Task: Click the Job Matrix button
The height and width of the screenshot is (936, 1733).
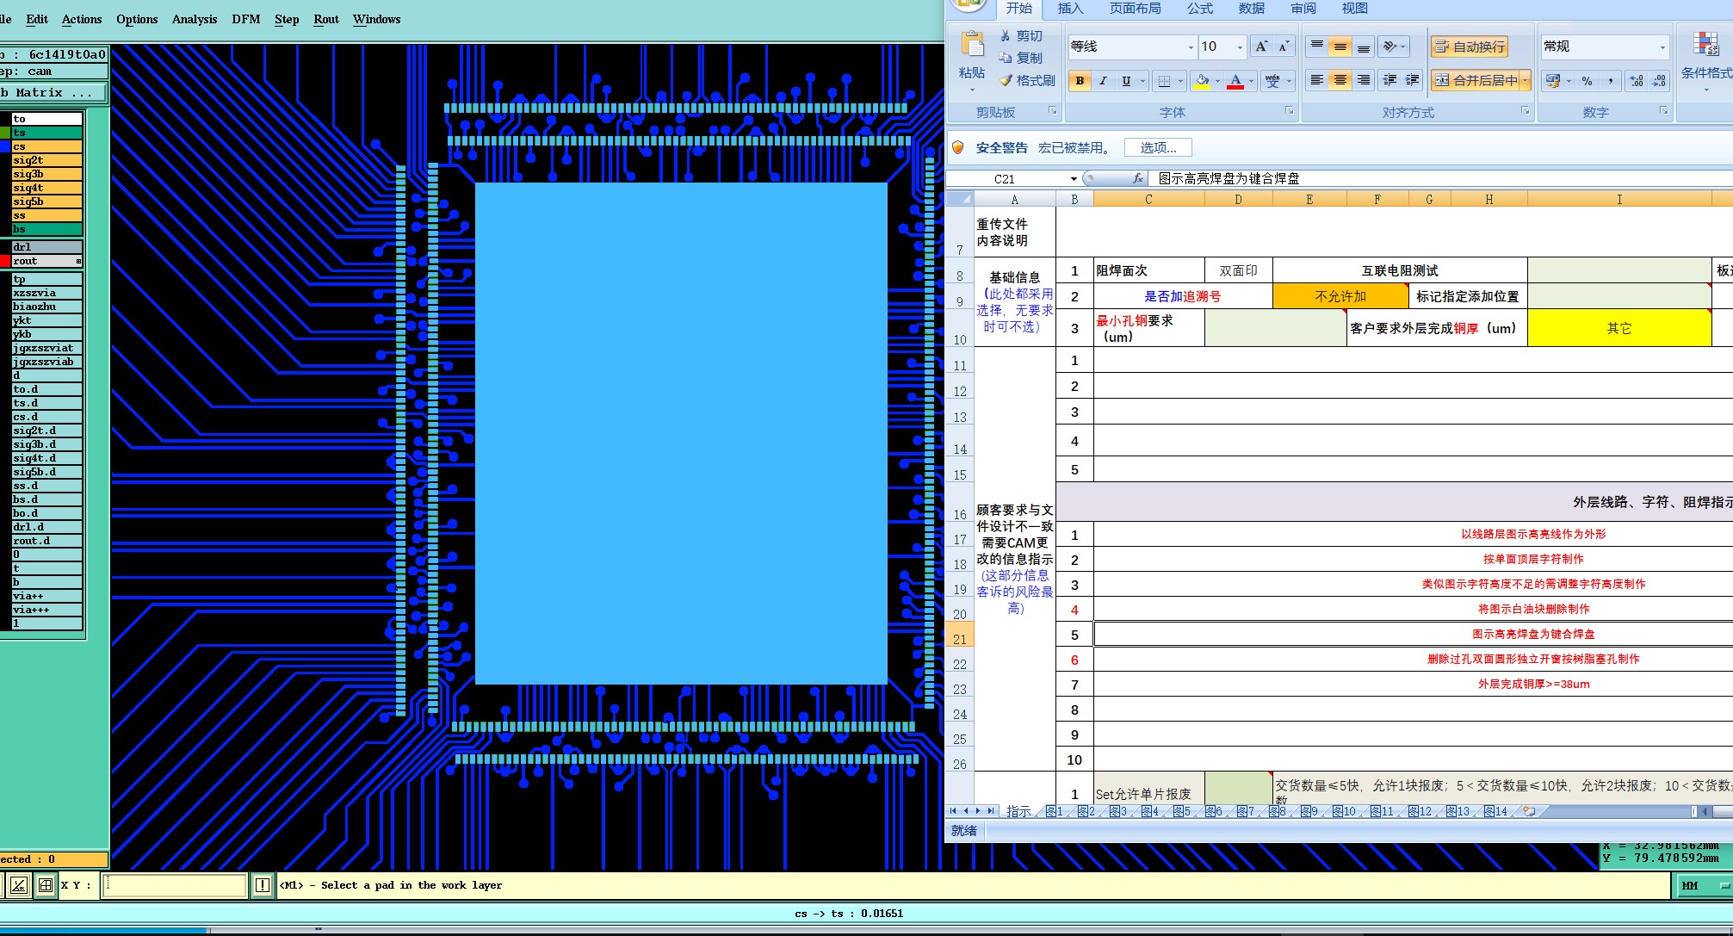Action: click(x=52, y=92)
